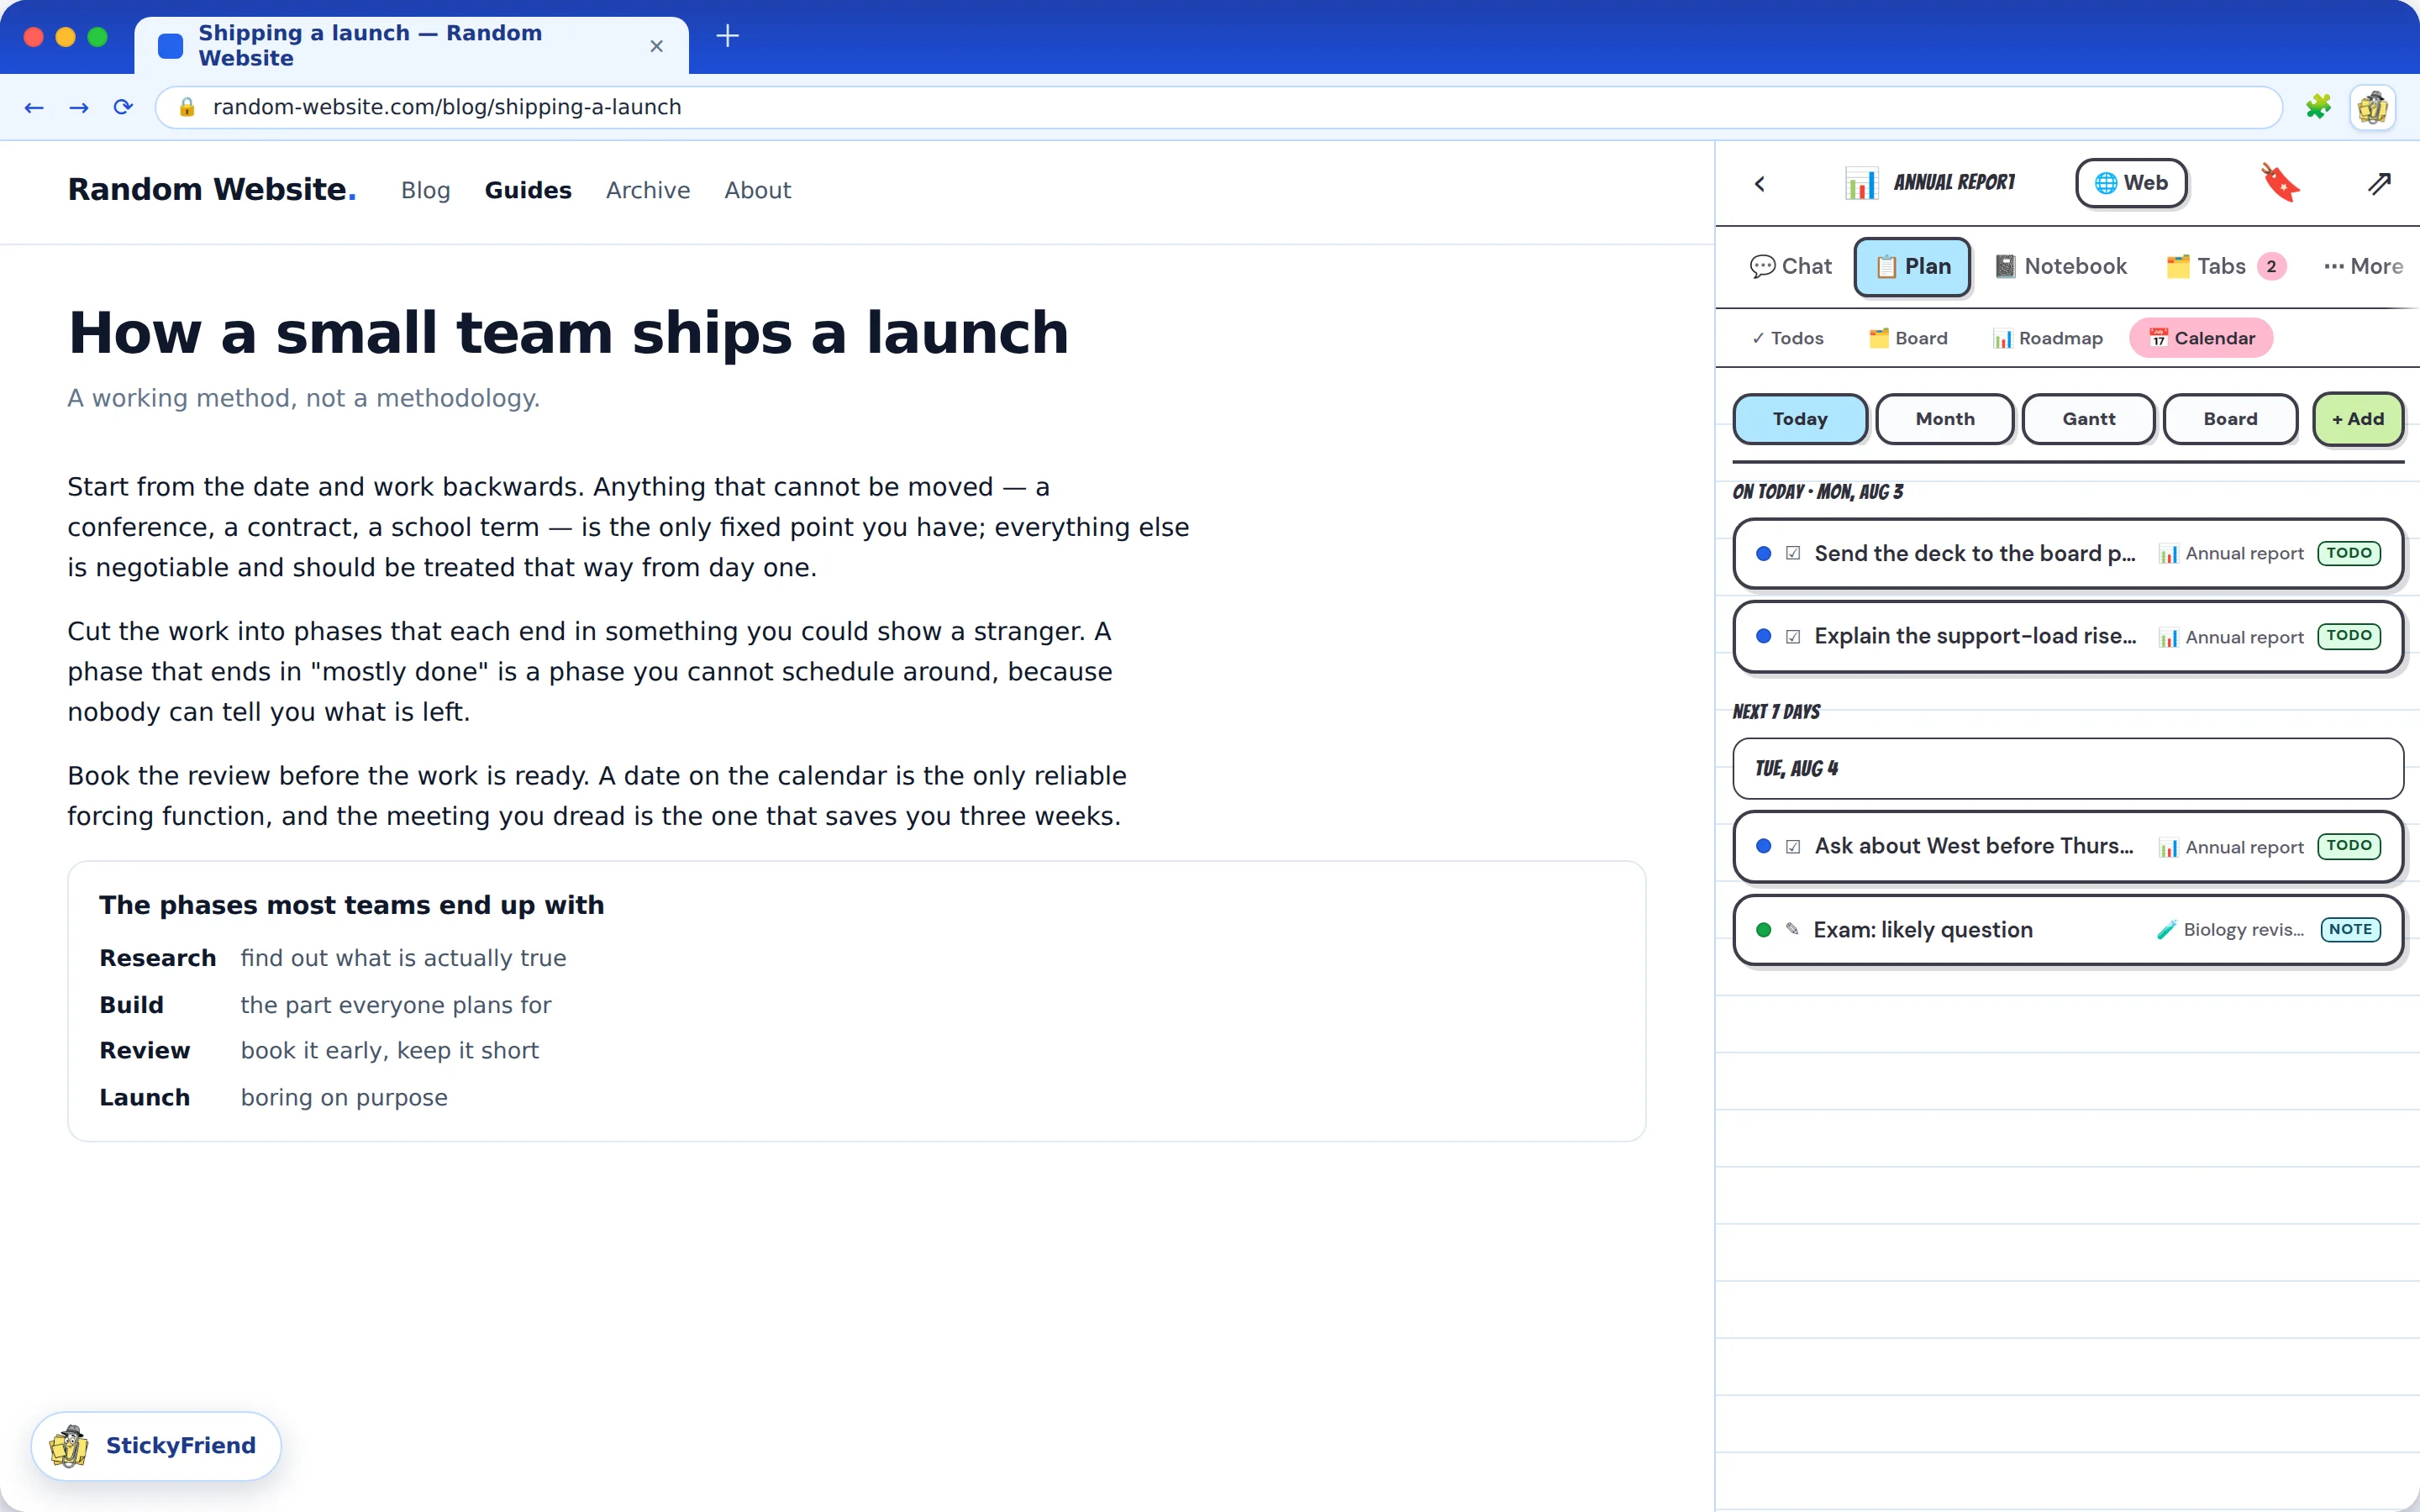Screen dimensions: 2420x1512
Task: Go forward using the browser forward arrow
Action: click(79, 107)
